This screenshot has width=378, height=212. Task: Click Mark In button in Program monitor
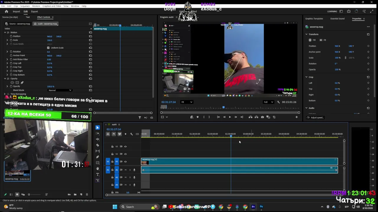pos(204,117)
